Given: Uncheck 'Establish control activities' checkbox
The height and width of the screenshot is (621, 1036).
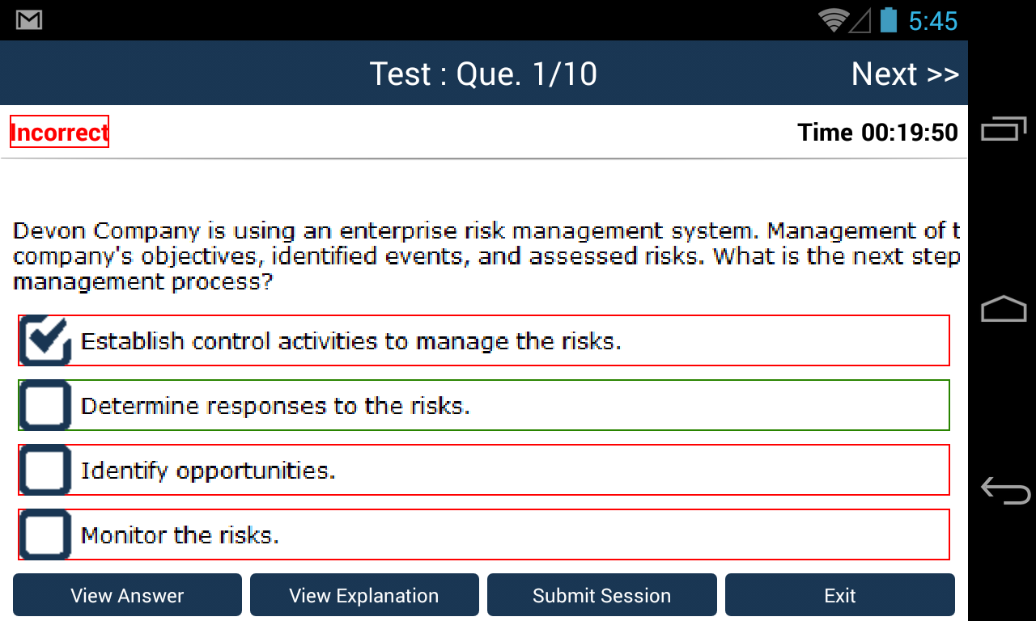Looking at the screenshot, I should (x=45, y=340).
